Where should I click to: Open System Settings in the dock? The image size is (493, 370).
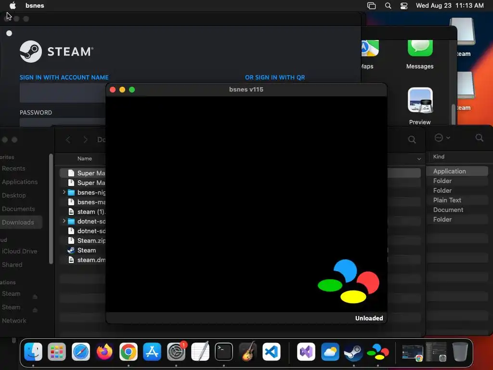176,351
